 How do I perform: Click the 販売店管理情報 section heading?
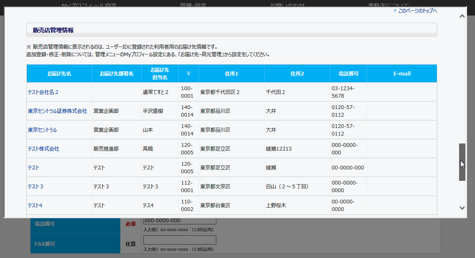[53, 30]
